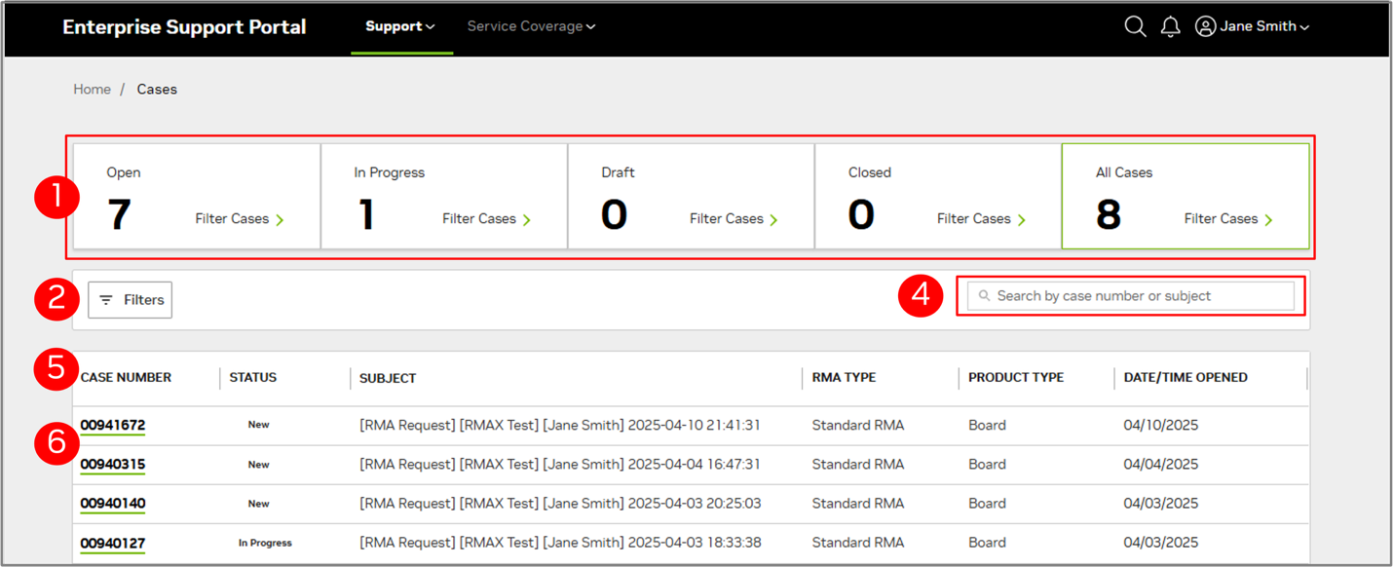1393x567 pixels.
Task: Click In Progress status of case 00940127
Action: 265,544
